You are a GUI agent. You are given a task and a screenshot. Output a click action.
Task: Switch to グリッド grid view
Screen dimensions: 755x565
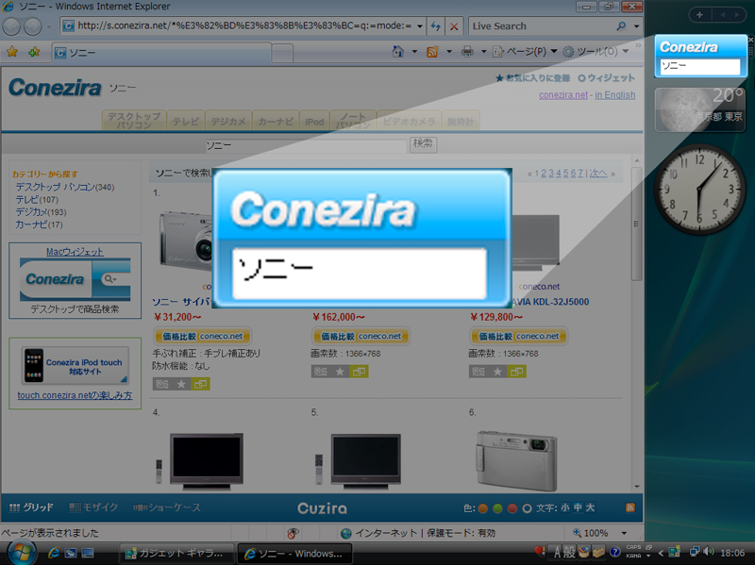tap(31, 507)
